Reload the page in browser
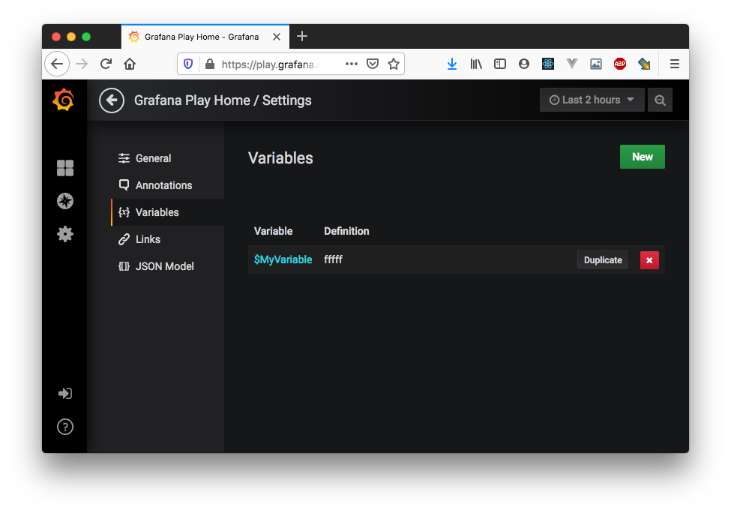This screenshot has height=513, width=731. (106, 64)
